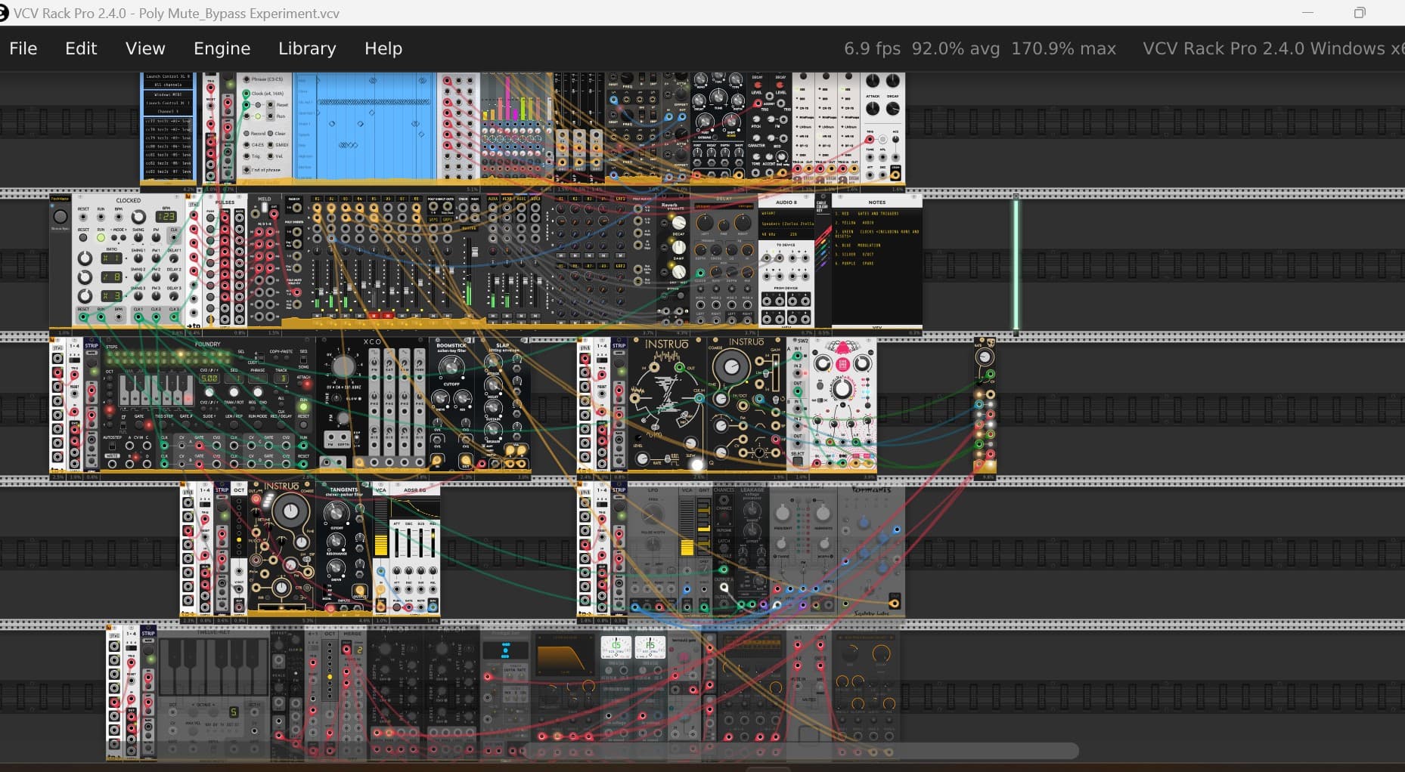Click the TANGENTS filter cutoff knob
The width and height of the screenshot is (1405, 772).
337,513
